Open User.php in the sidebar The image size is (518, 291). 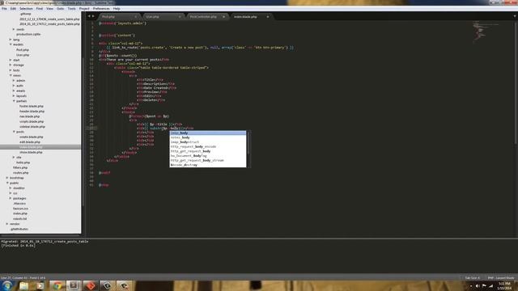pyautogui.click(x=23, y=55)
